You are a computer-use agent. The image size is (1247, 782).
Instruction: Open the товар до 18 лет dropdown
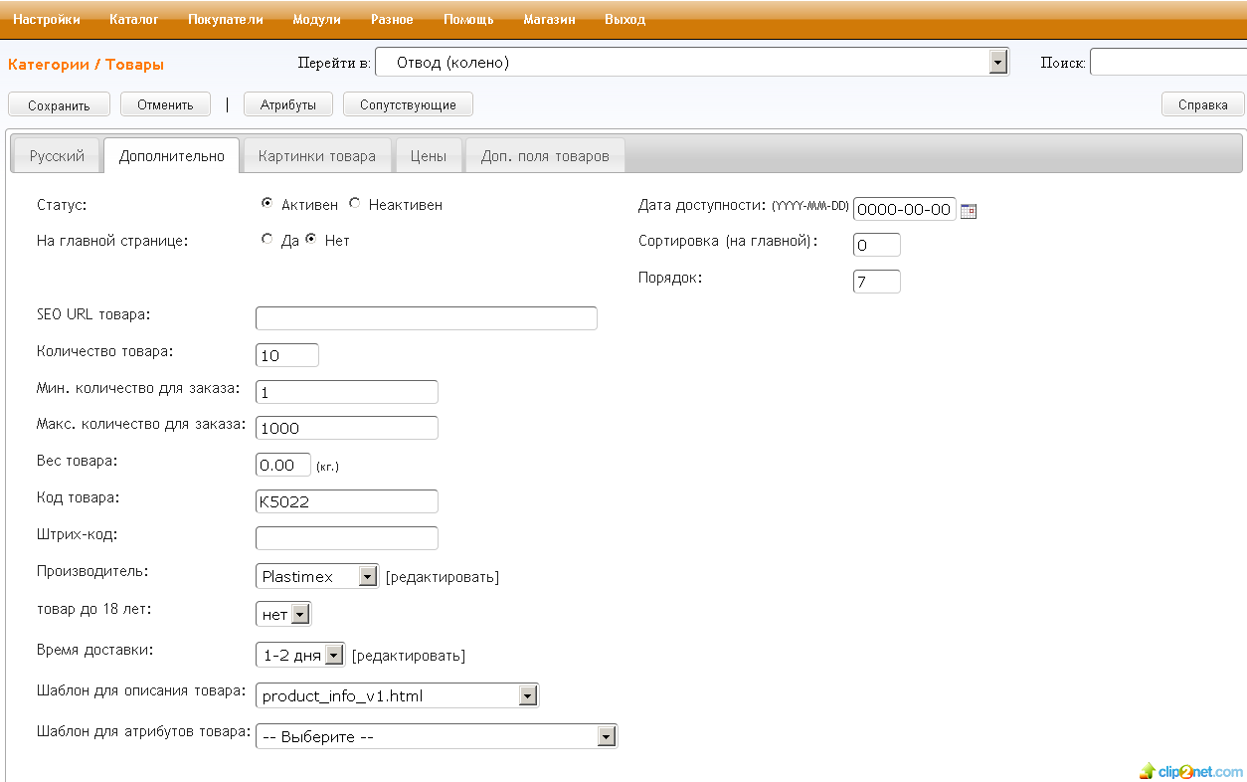(x=300, y=615)
